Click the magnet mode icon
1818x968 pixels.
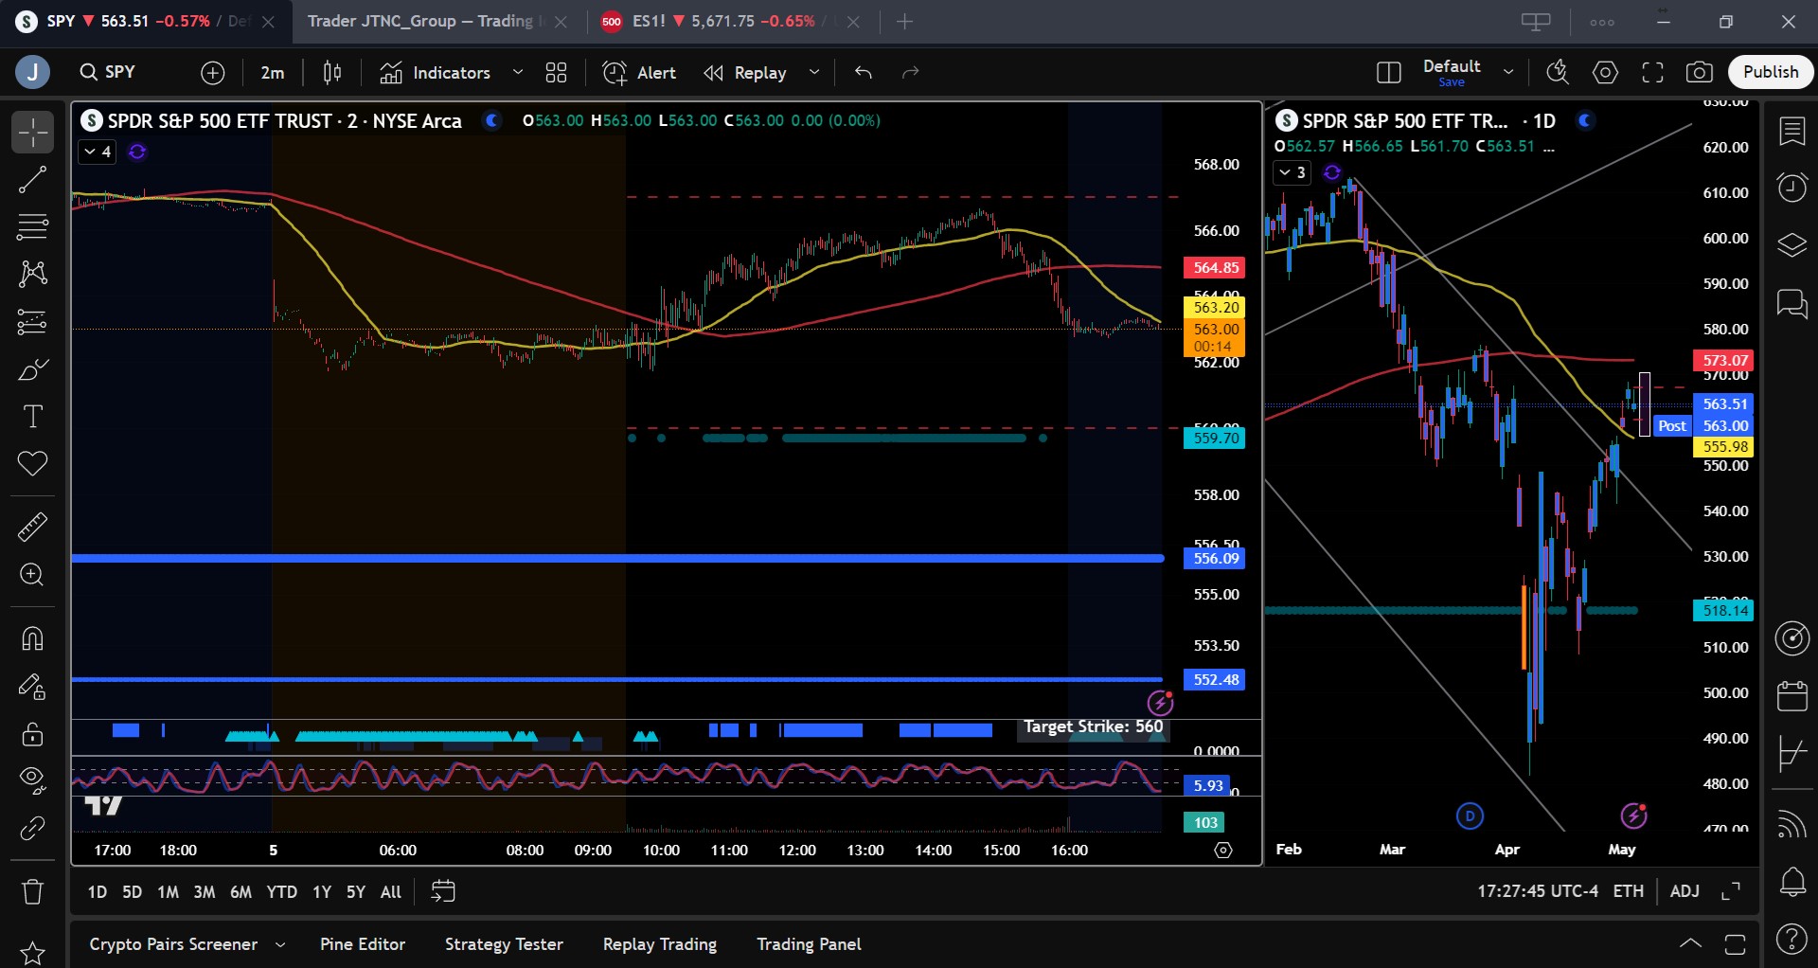[x=32, y=638]
